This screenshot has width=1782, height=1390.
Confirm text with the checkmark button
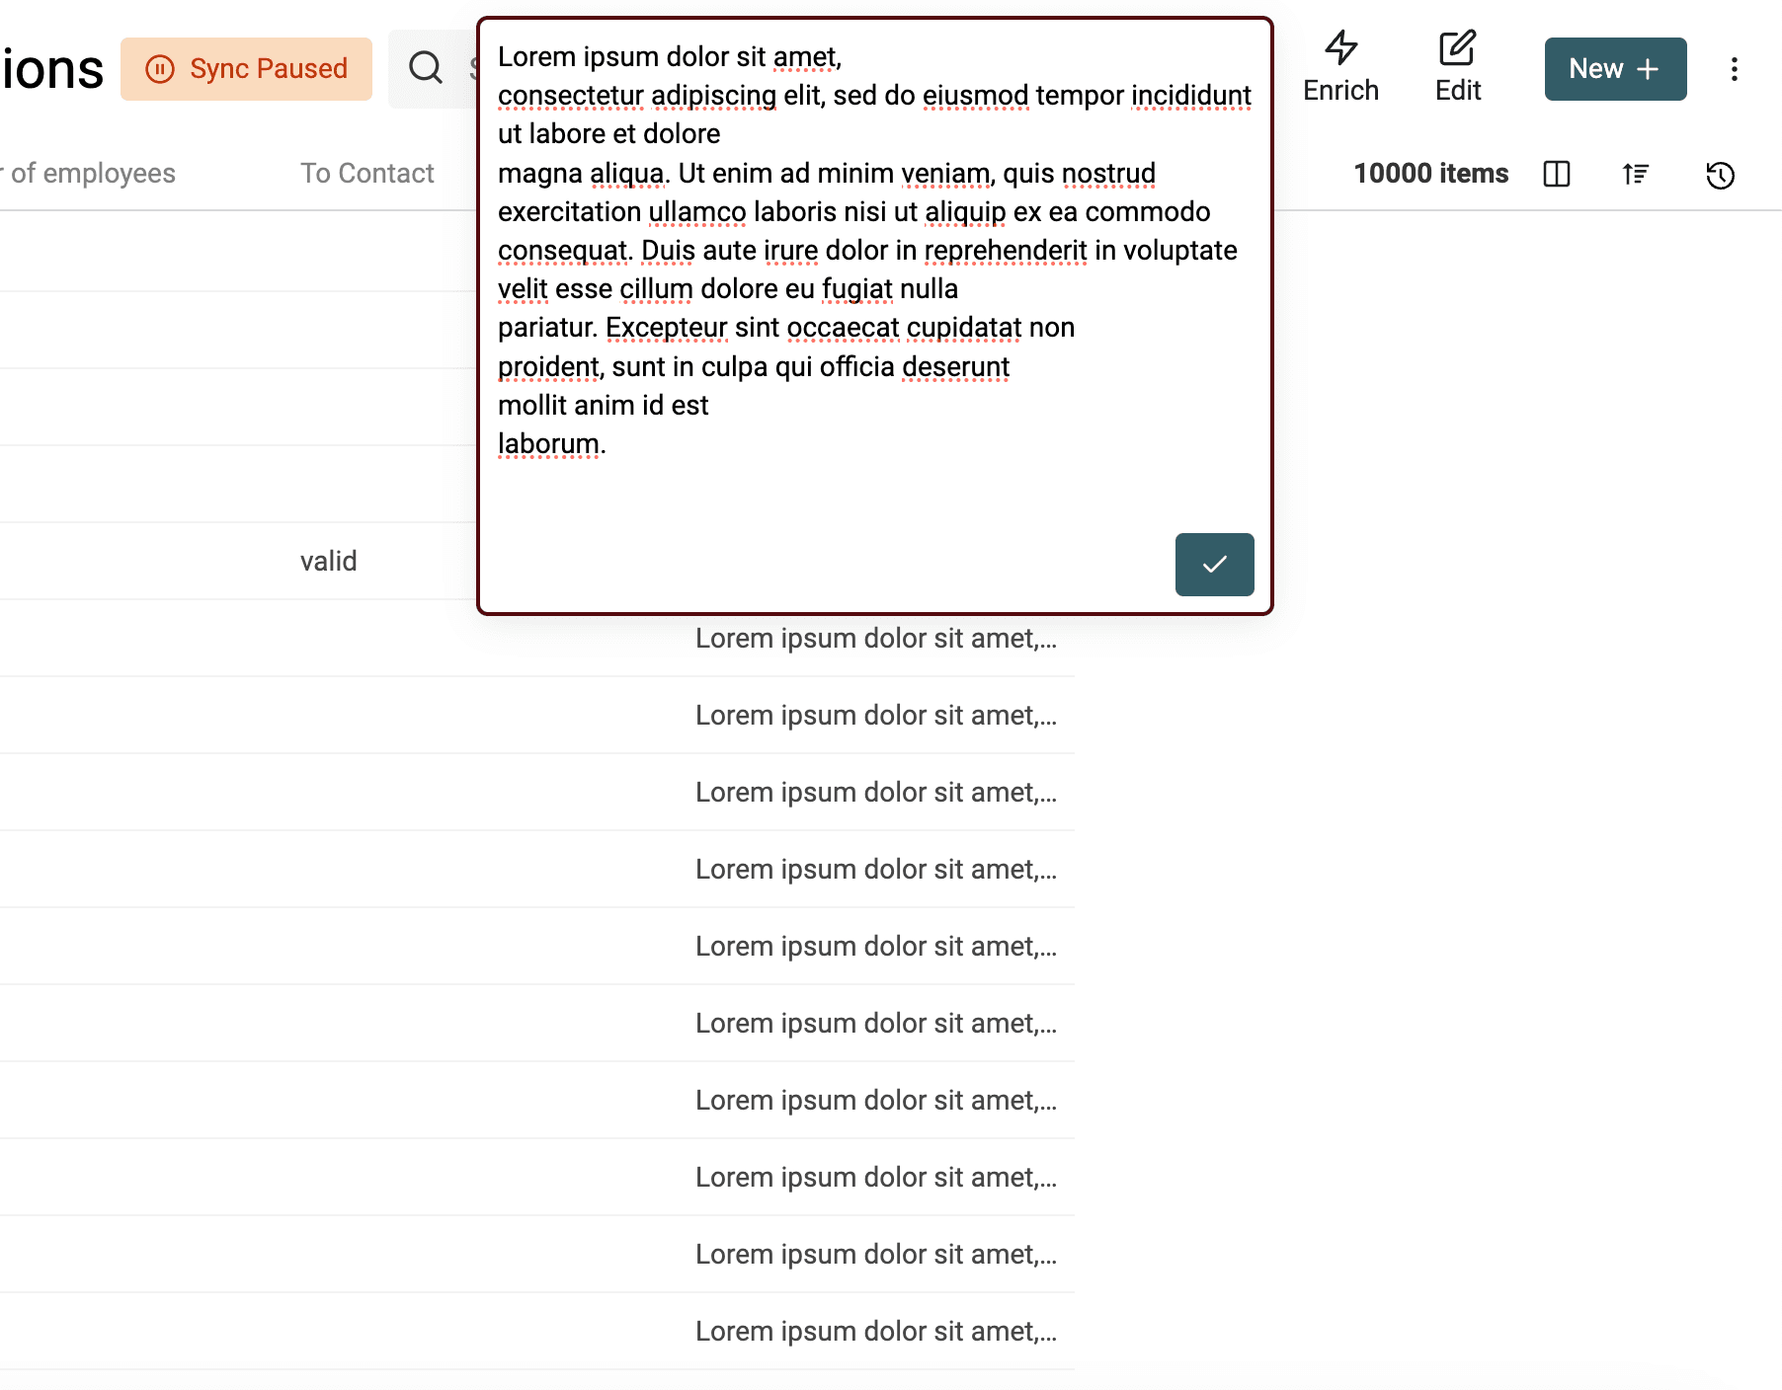click(x=1214, y=565)
